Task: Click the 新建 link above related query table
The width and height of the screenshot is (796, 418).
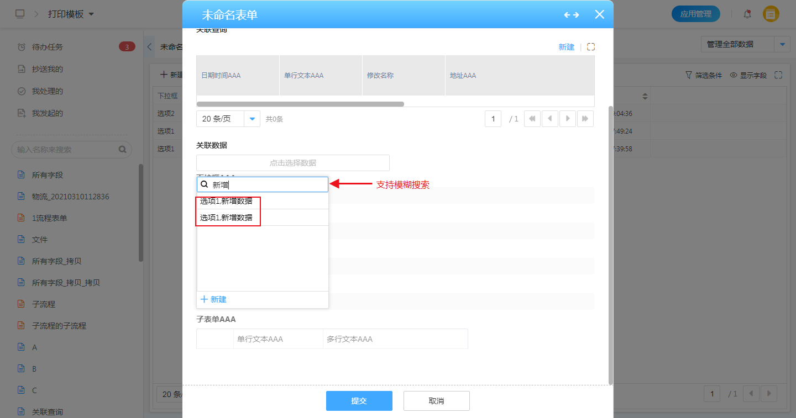Action: pos(566,47)
